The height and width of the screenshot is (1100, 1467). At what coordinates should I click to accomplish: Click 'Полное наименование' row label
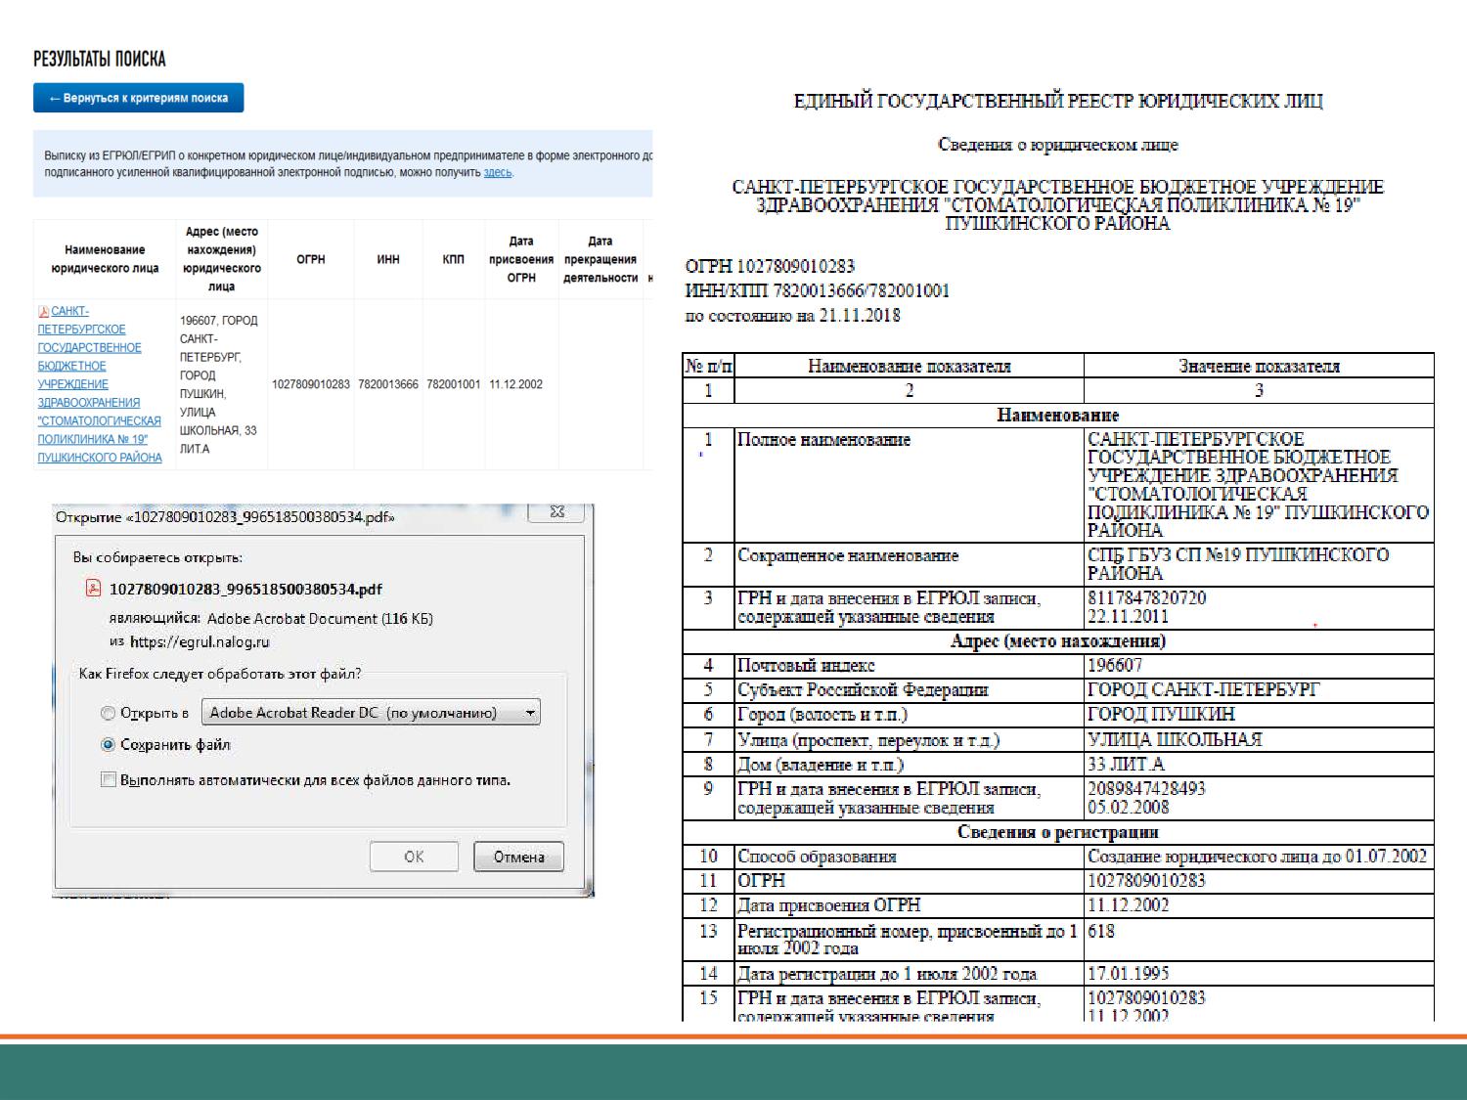tap(823, 440)
